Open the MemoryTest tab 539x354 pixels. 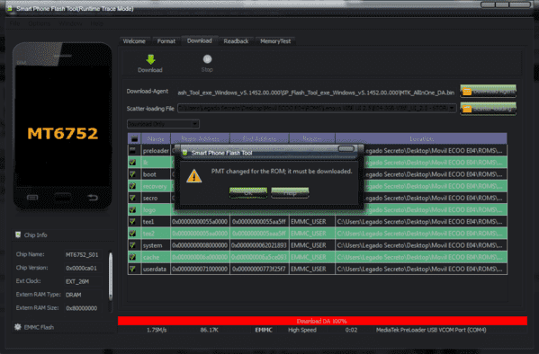[x=275, y=41]
